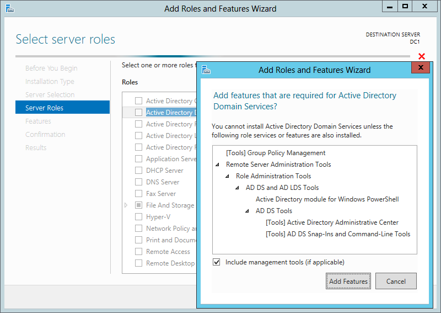
Task: Click the Remote Server Administration Tools label
Action: pos(278,165)
